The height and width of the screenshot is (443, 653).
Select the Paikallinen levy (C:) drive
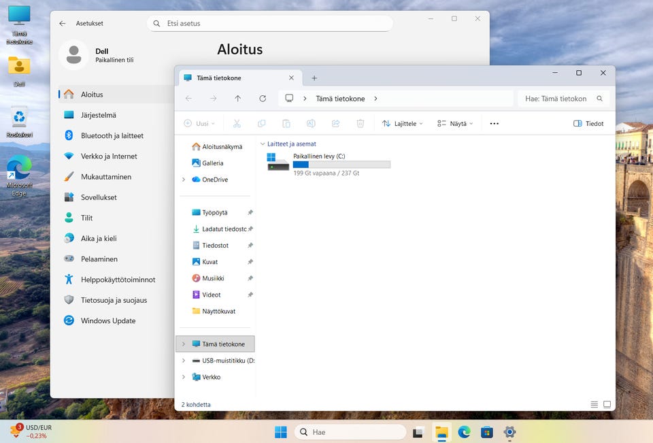[328, 164]
